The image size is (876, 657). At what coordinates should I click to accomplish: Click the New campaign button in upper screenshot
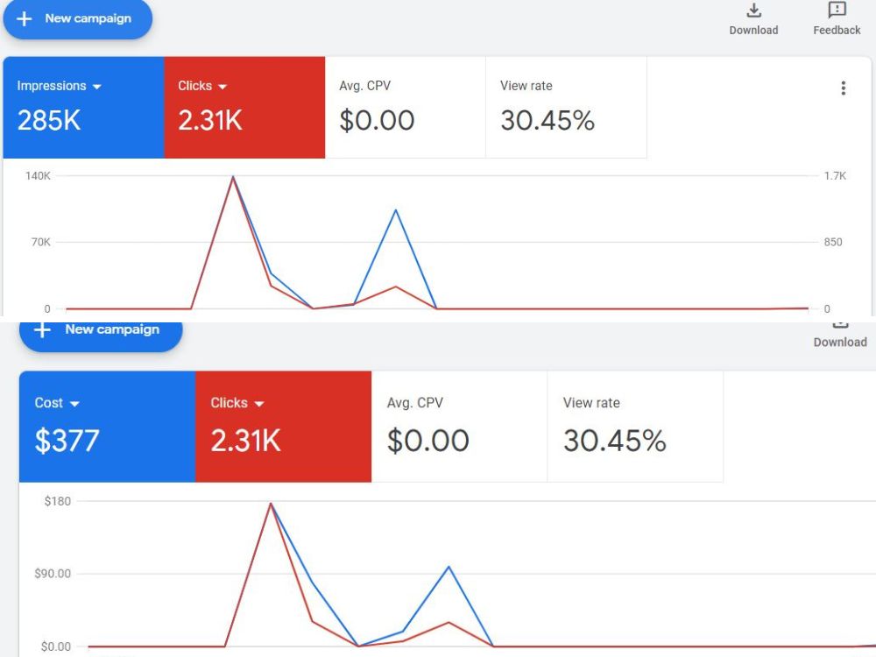click(78, 18)
